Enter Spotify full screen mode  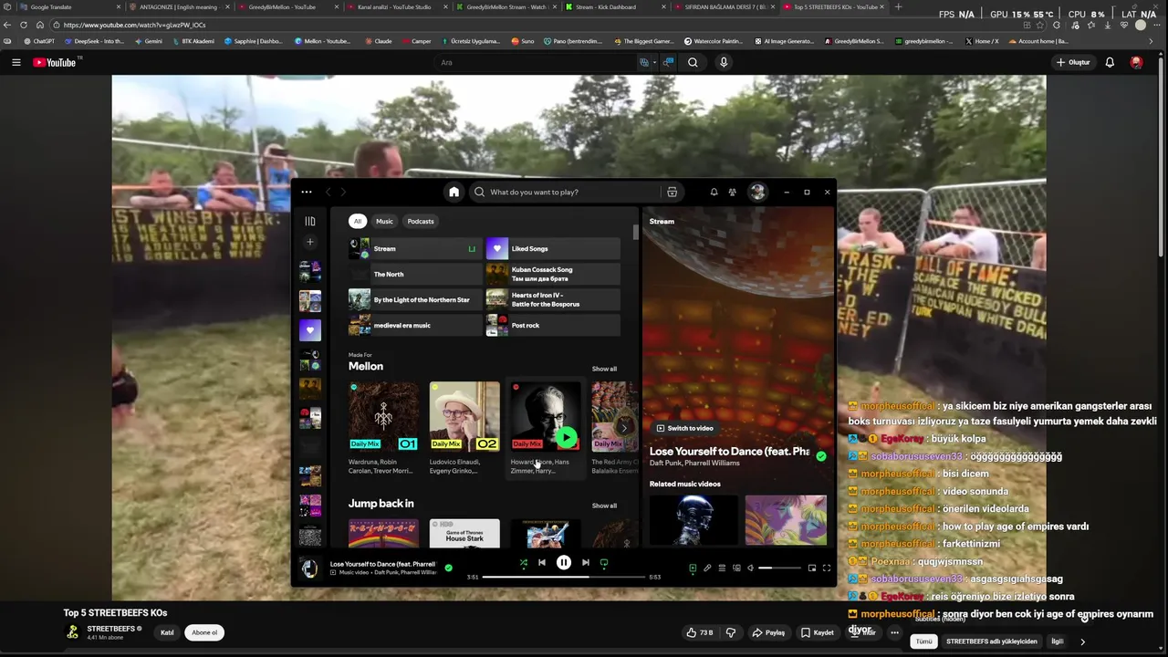(x=827, y=568)
